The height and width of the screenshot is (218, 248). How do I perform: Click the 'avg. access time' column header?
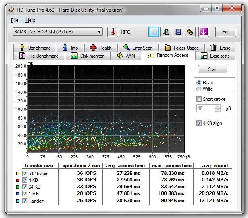[125, 166]
